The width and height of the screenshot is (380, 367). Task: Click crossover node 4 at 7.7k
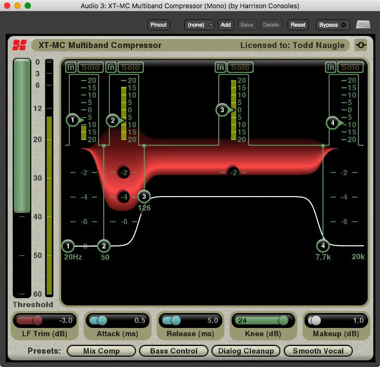pos(323,246)
